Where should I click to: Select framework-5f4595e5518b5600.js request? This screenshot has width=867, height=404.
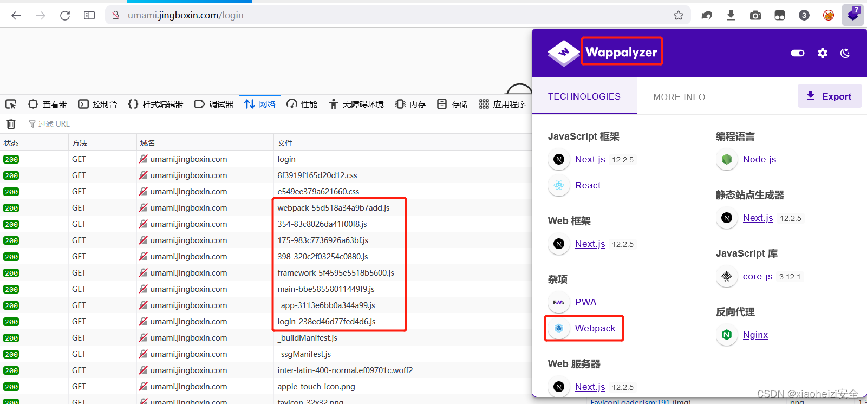(266, 273)
